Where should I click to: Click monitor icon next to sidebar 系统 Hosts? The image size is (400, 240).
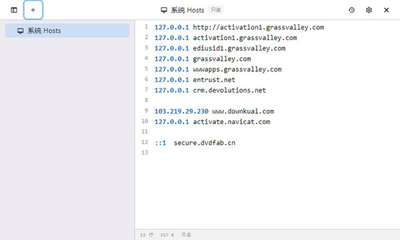tap(21, 31)
